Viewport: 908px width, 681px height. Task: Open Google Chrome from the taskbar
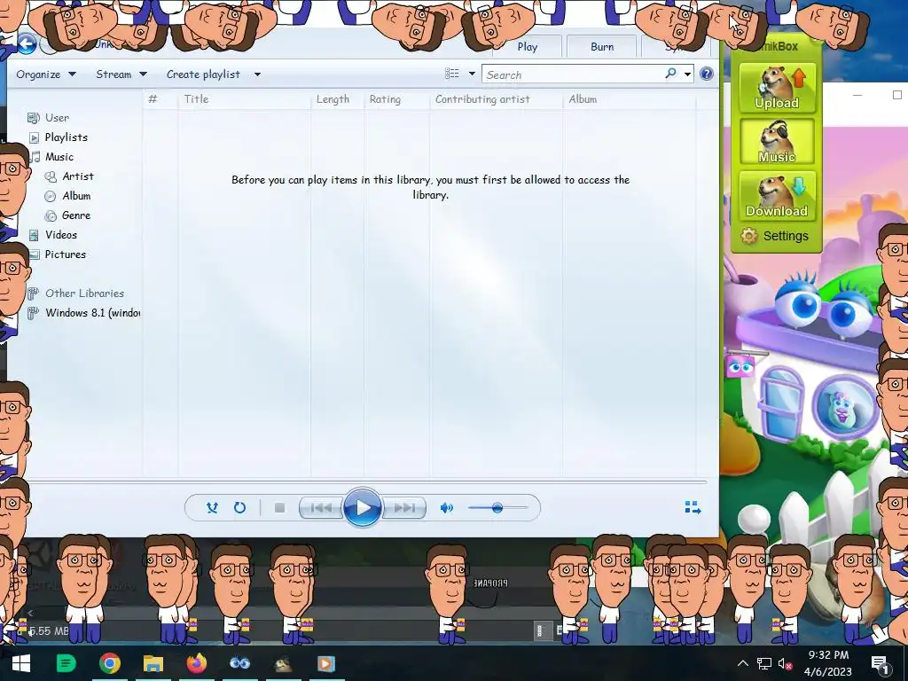click(109, 663)
